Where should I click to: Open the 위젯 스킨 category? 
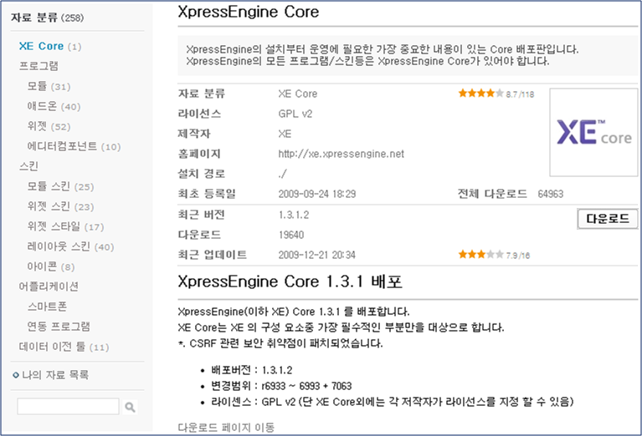(49, 206)
